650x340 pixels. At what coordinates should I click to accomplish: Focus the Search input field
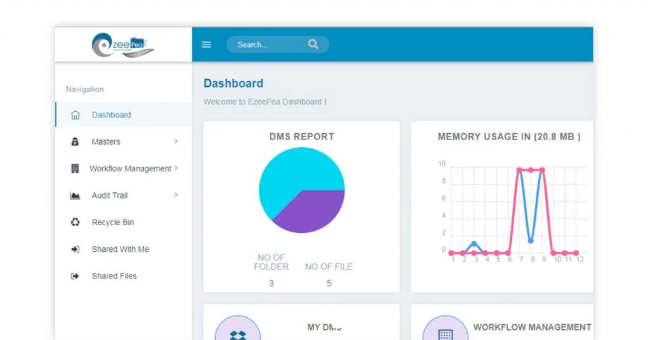(278, 44)
